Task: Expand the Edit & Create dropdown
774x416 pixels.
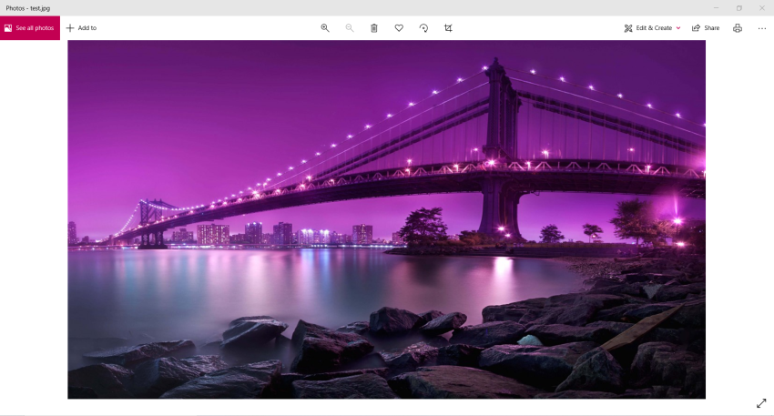Action: point(652,28)
